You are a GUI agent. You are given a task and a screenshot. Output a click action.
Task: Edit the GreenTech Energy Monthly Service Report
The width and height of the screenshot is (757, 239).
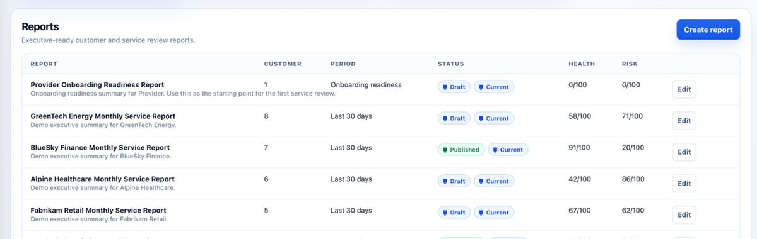pos(684,121)
